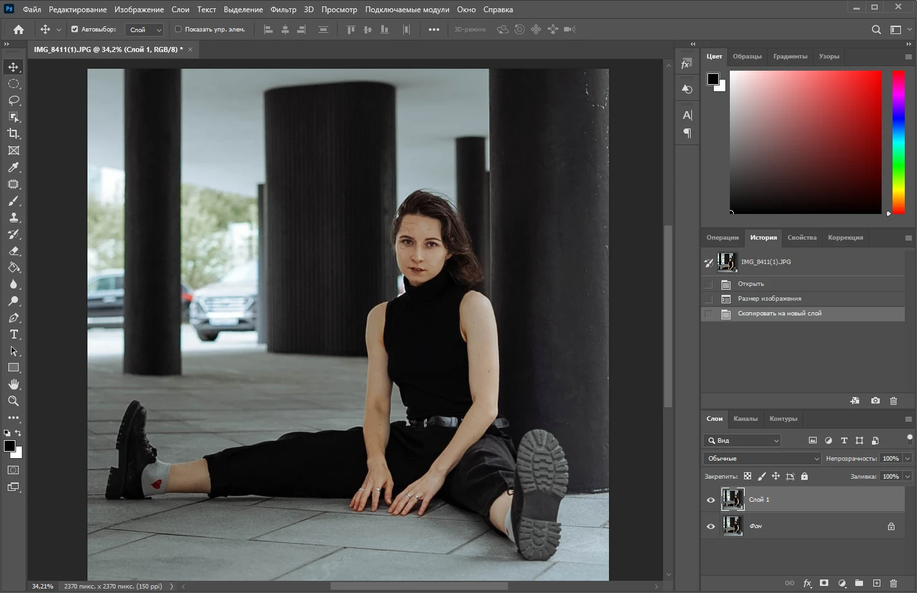The height and width of the screenshot is (593, 917).
Task: Select the Eraser tool
Action: coord(14,251)
